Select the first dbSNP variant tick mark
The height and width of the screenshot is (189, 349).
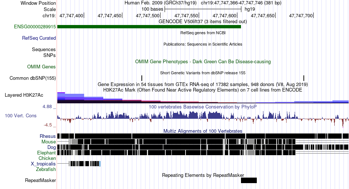pyautogui.click(x=142, y=78)
